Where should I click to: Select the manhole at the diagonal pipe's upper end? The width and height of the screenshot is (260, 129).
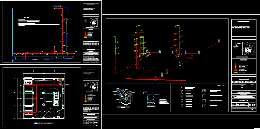point(219,41)
